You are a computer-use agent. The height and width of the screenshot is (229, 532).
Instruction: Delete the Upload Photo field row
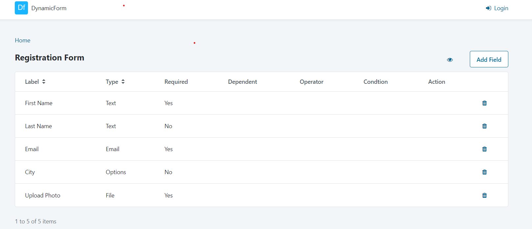pyautogui.click(x=484, y=195)
